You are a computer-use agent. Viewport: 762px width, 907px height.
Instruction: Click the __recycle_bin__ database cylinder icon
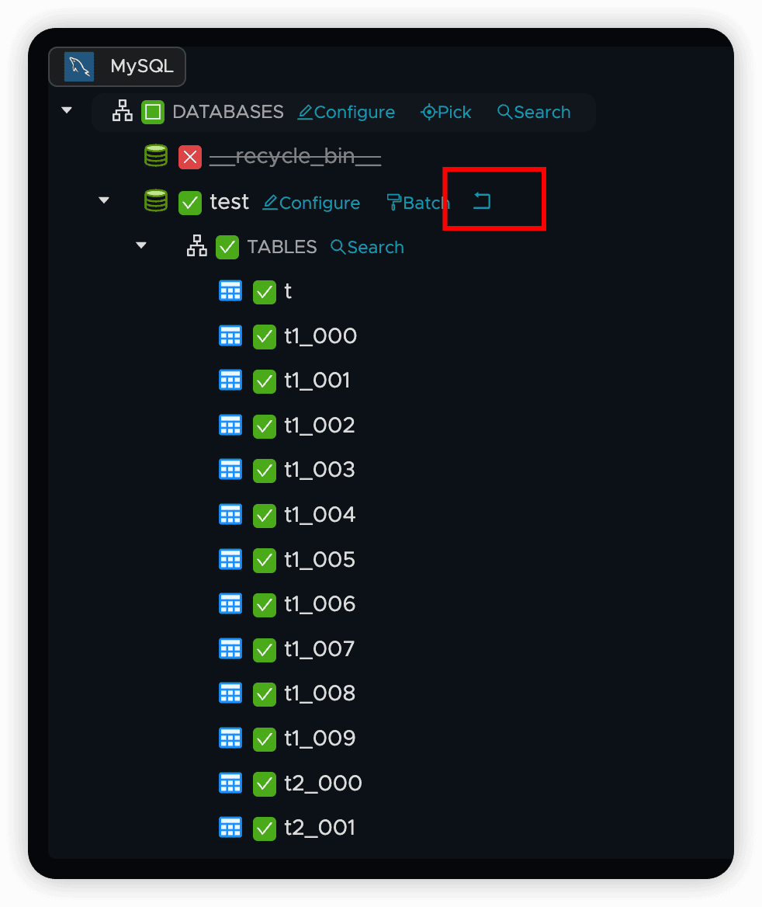[x=156, y=156]
